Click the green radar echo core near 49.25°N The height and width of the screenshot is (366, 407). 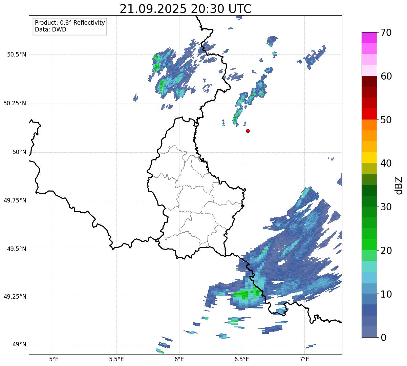[x=247, y=293]
